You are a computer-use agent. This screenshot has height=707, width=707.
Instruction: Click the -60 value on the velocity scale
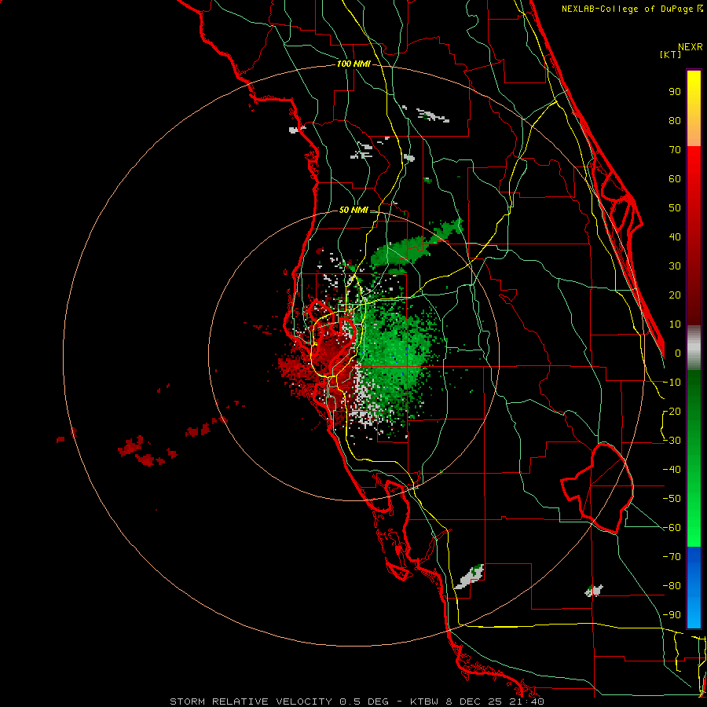[672, 528]
